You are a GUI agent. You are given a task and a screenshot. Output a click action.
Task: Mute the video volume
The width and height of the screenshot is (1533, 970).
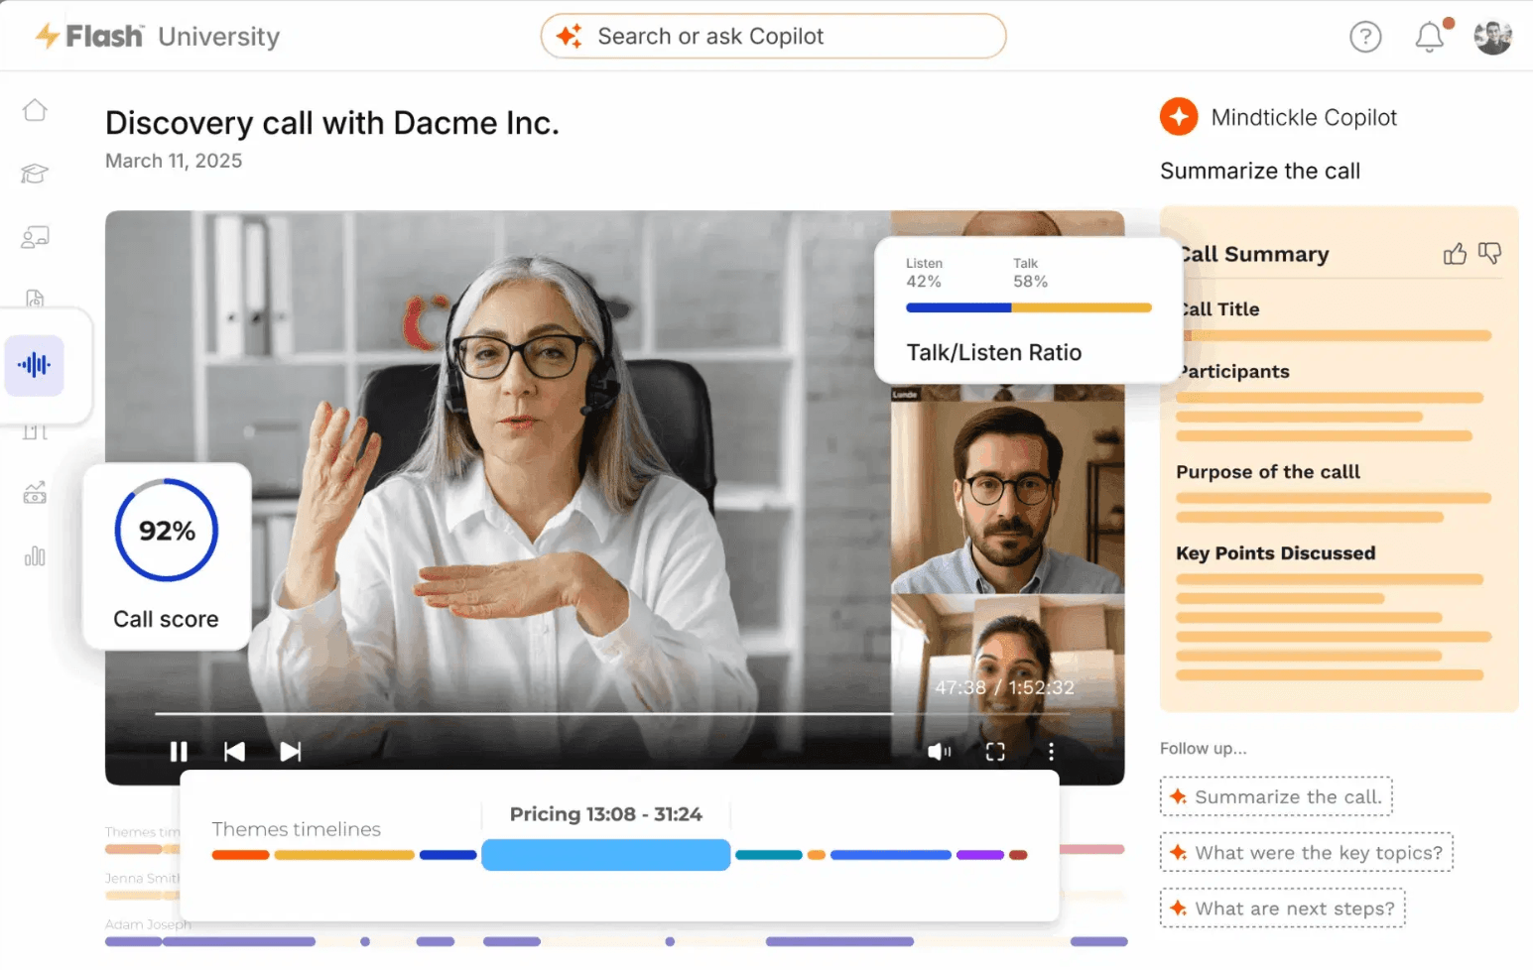[x=939, y=752]
